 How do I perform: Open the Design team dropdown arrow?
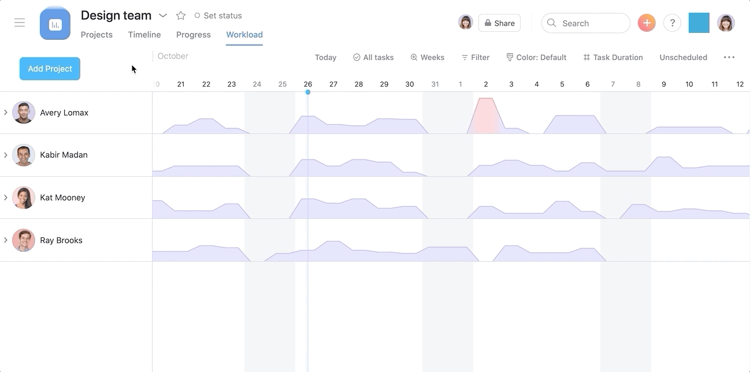pos(163,16)
